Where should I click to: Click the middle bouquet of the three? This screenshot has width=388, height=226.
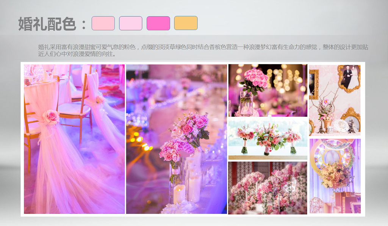click(x=268, y=138)
